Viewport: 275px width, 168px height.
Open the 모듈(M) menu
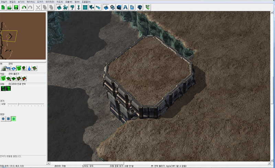click(x=69, y=2)
